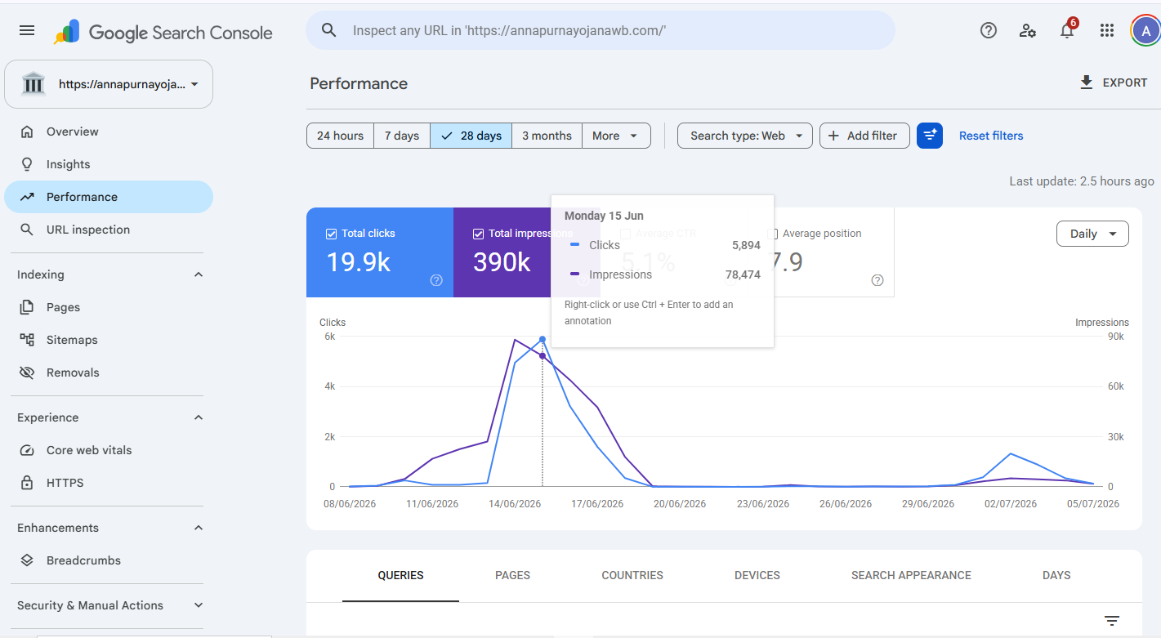The width and height of the screenshot is (1161, 638).
Task: Open user settings and permissions icon
Action: 1028,30
